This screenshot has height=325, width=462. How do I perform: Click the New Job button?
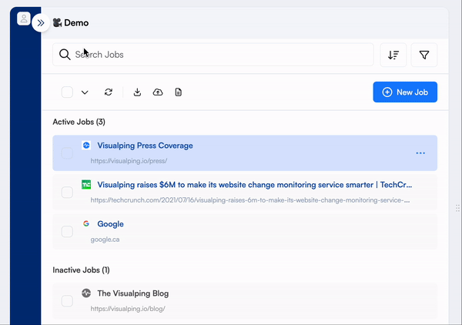405,92
